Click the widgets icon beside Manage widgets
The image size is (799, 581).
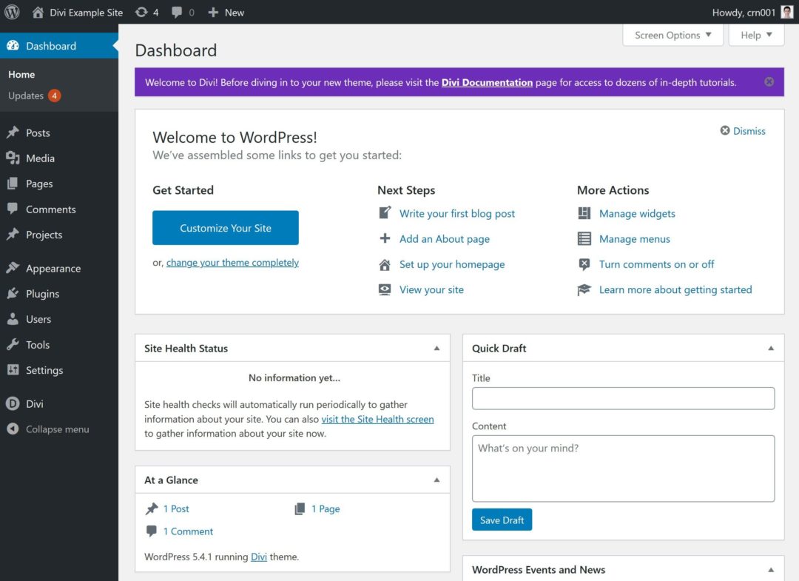click(584, 213)
